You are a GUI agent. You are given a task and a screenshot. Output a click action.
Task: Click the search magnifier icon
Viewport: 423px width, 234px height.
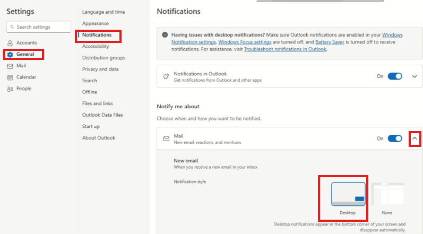point(12,27)
